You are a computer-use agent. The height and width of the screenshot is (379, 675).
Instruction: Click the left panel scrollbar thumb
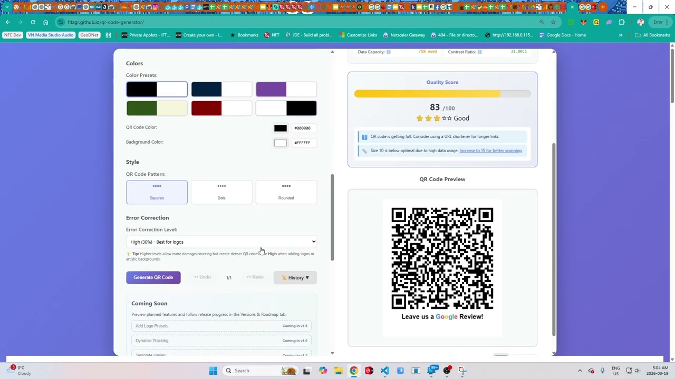pos(332,217)
